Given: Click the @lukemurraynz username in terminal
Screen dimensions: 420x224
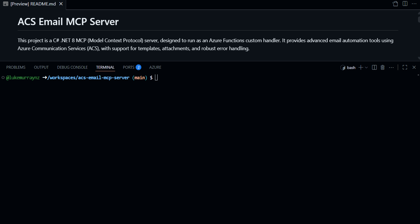Looking at the screenshot, I should [23, 78].
